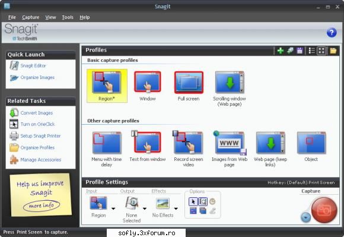344x237 pixels.
Task: Choose the Text from window profile
Action: pos(148,147)
